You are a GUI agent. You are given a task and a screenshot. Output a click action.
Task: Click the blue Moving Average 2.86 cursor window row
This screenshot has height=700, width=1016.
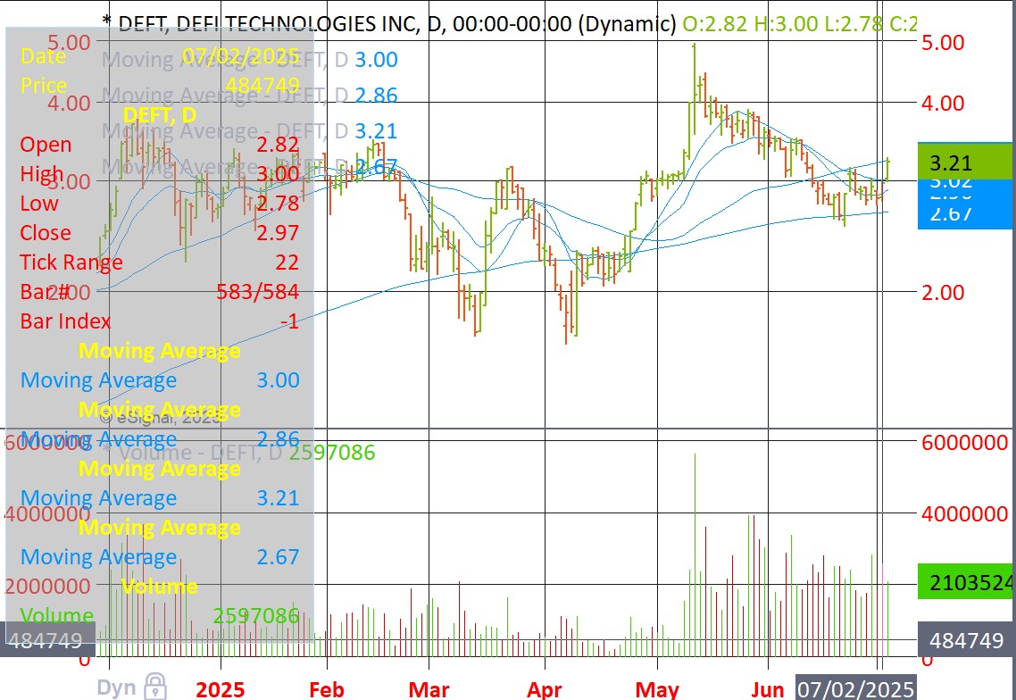pos(160,438)
